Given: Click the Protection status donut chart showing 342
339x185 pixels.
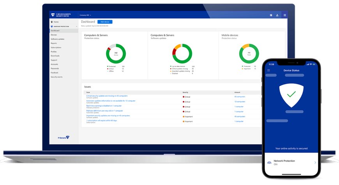Looking at the screenshot, I should (116, 54).
